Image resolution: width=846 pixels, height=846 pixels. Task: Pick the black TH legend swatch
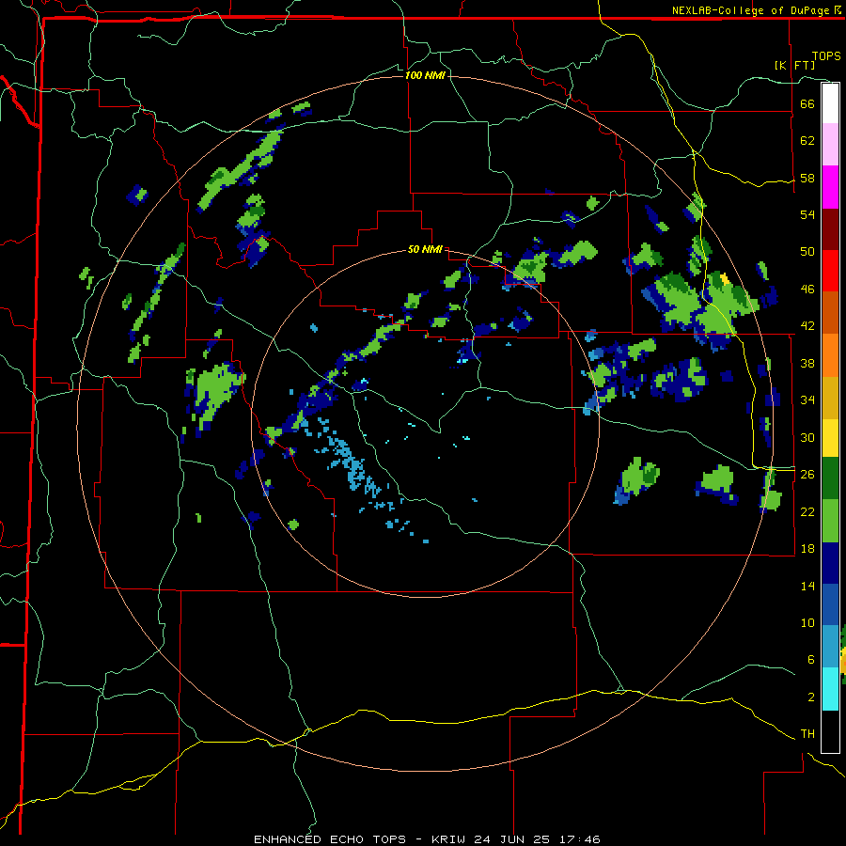click(830, 731)
